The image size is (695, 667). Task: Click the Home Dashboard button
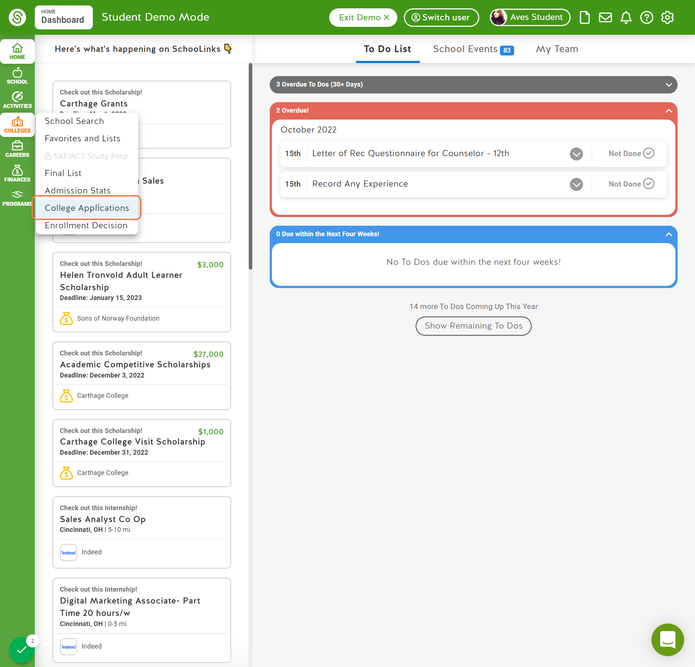point(64,17)
